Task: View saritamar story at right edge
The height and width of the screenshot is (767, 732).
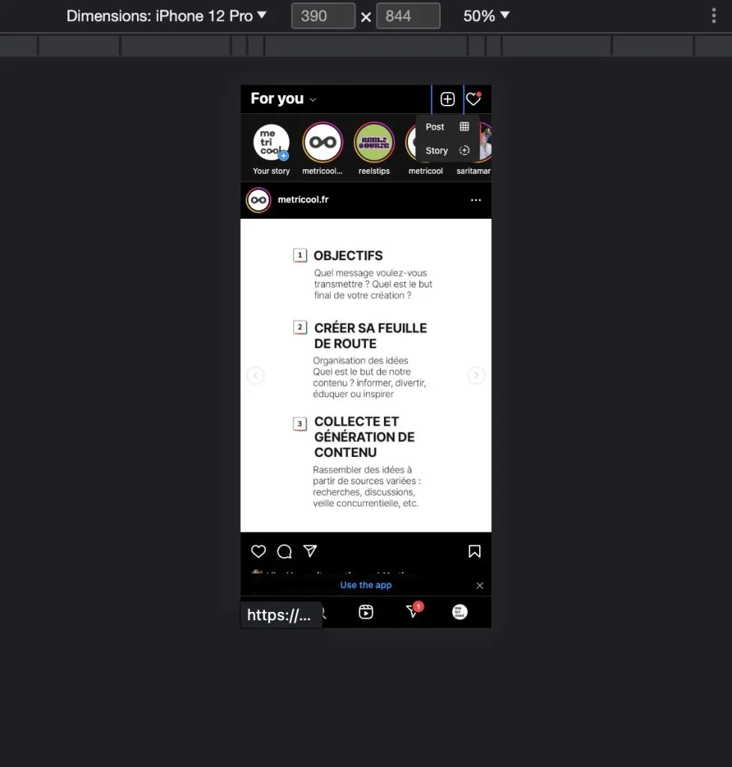Action: coord(485,142)
